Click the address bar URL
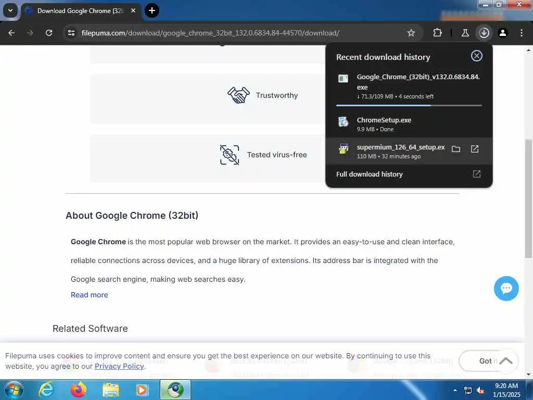Screen dimensions: 533x400 click(210, 33)
